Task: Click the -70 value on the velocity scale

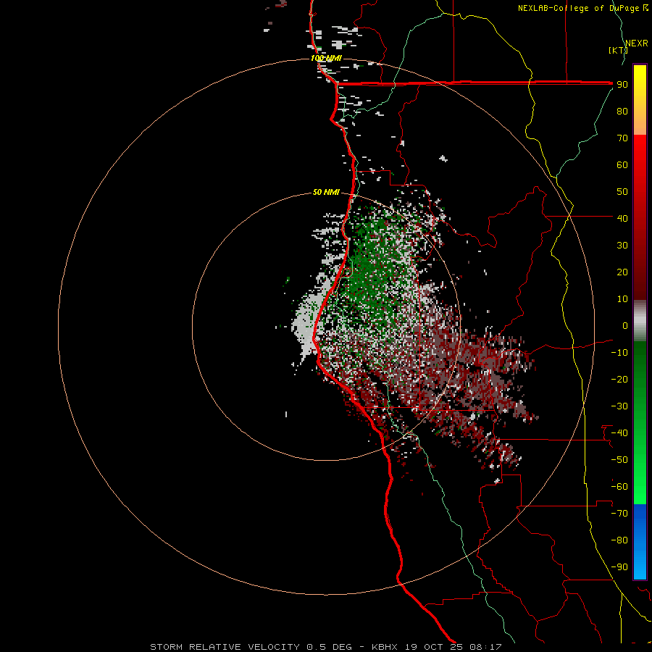Action: 619,514
